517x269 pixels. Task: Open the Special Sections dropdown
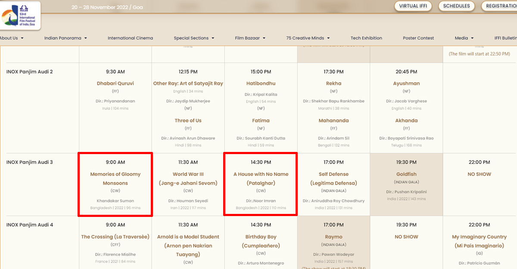tap(194, 38)
